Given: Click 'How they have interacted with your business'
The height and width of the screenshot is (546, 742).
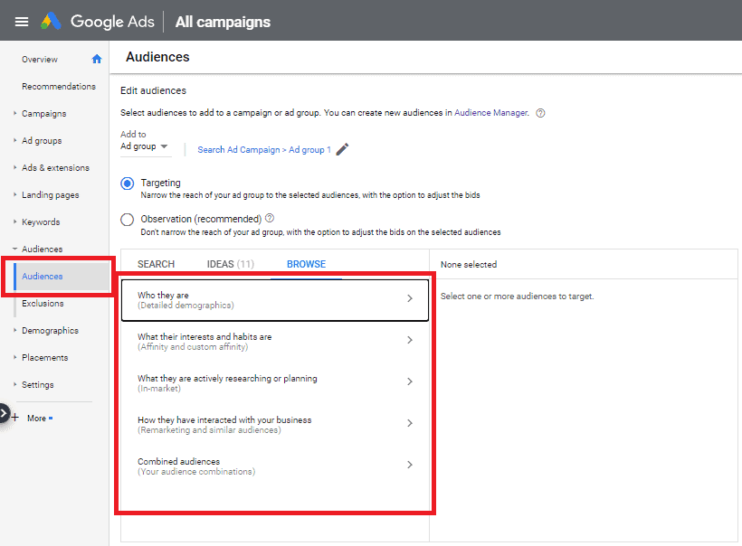Looking at the screenshot, I should pyautogui.click(x=224, y=419).
